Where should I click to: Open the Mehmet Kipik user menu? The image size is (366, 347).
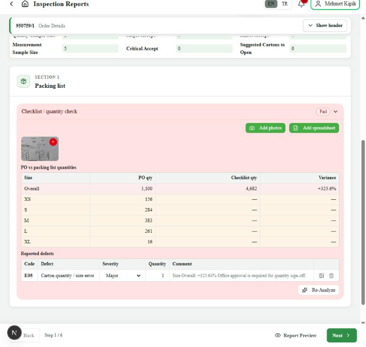335,4
